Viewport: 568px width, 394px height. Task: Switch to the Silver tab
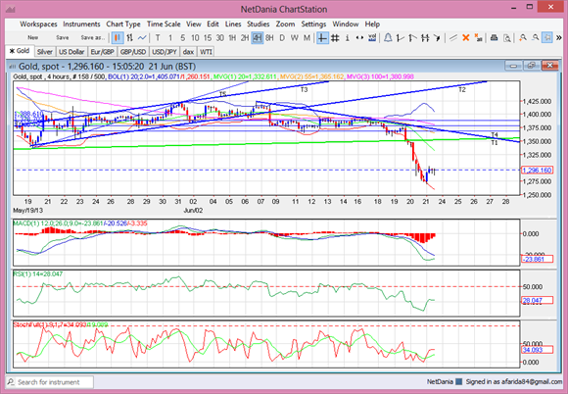coord(45,52)
